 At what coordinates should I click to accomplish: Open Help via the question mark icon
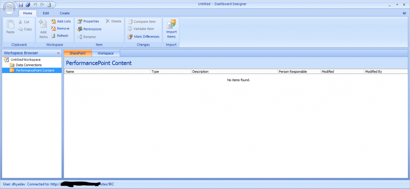[x=404, y=13]
